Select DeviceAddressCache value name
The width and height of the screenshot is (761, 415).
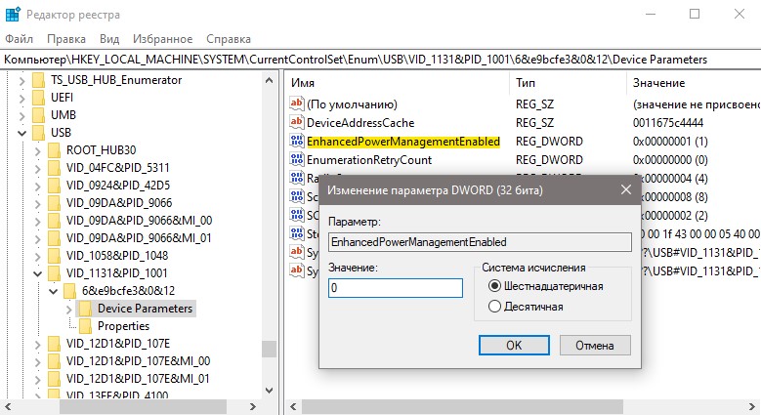click(360, 123)
